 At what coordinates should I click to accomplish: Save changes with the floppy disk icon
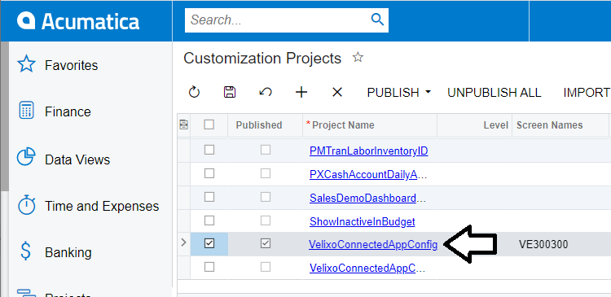click(230, 92)
